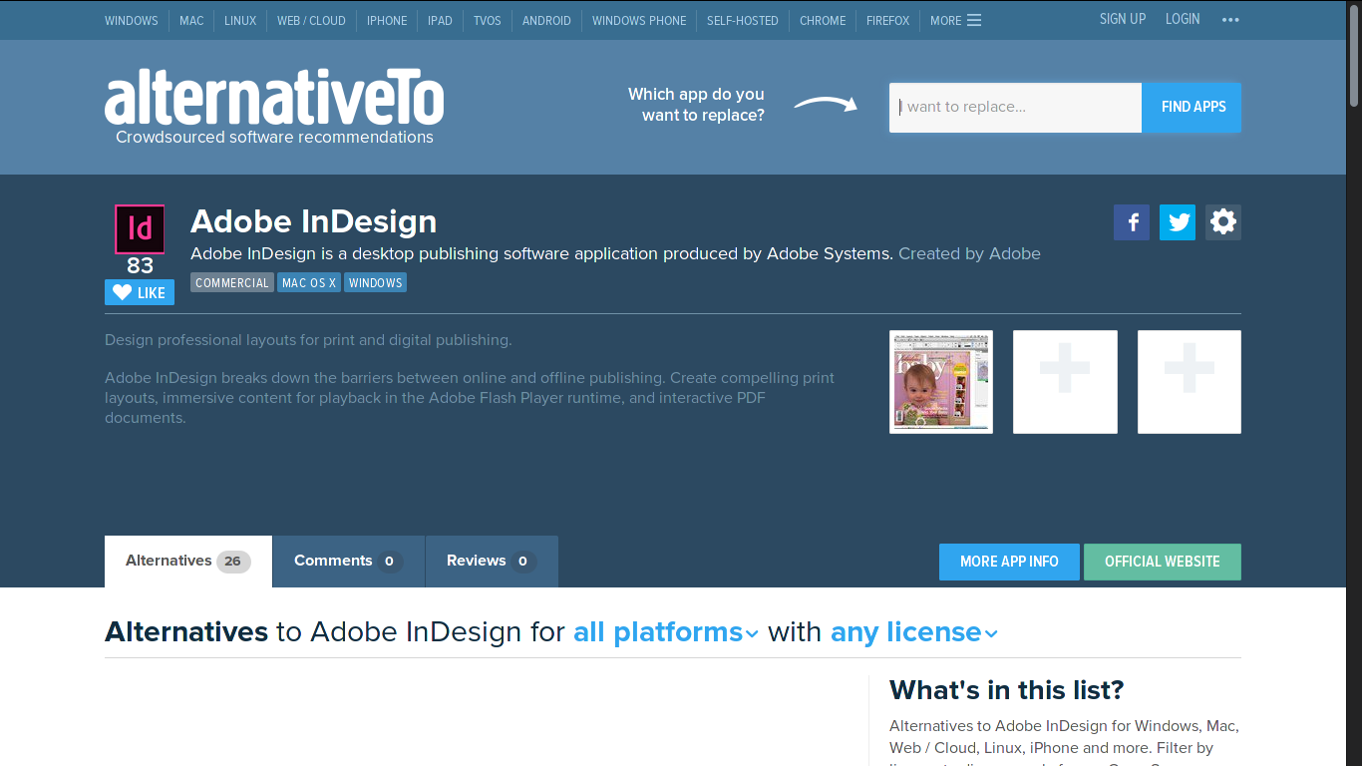1362x766 pixels.
Task: Click the FIND APPS button
Action: click(x=1192, y=107)
